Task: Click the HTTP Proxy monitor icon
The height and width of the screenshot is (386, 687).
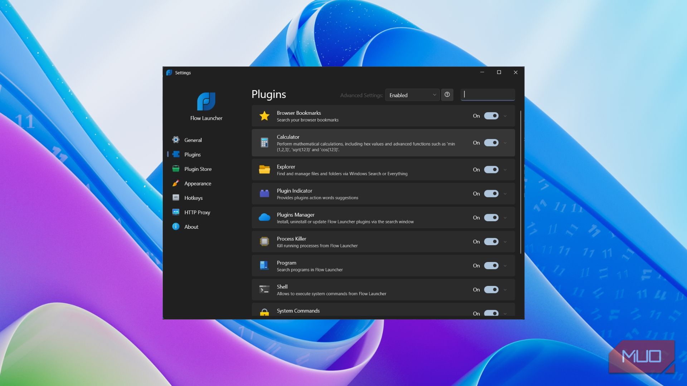Action: click(176, 212)
